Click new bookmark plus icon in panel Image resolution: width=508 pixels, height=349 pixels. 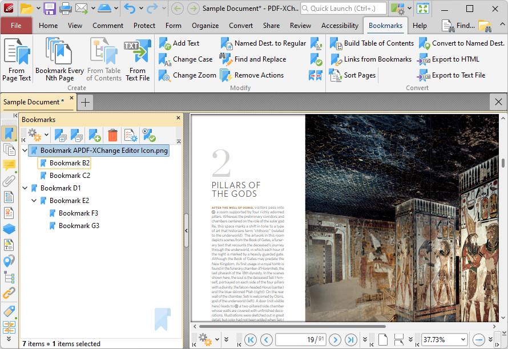coord(95,135)
